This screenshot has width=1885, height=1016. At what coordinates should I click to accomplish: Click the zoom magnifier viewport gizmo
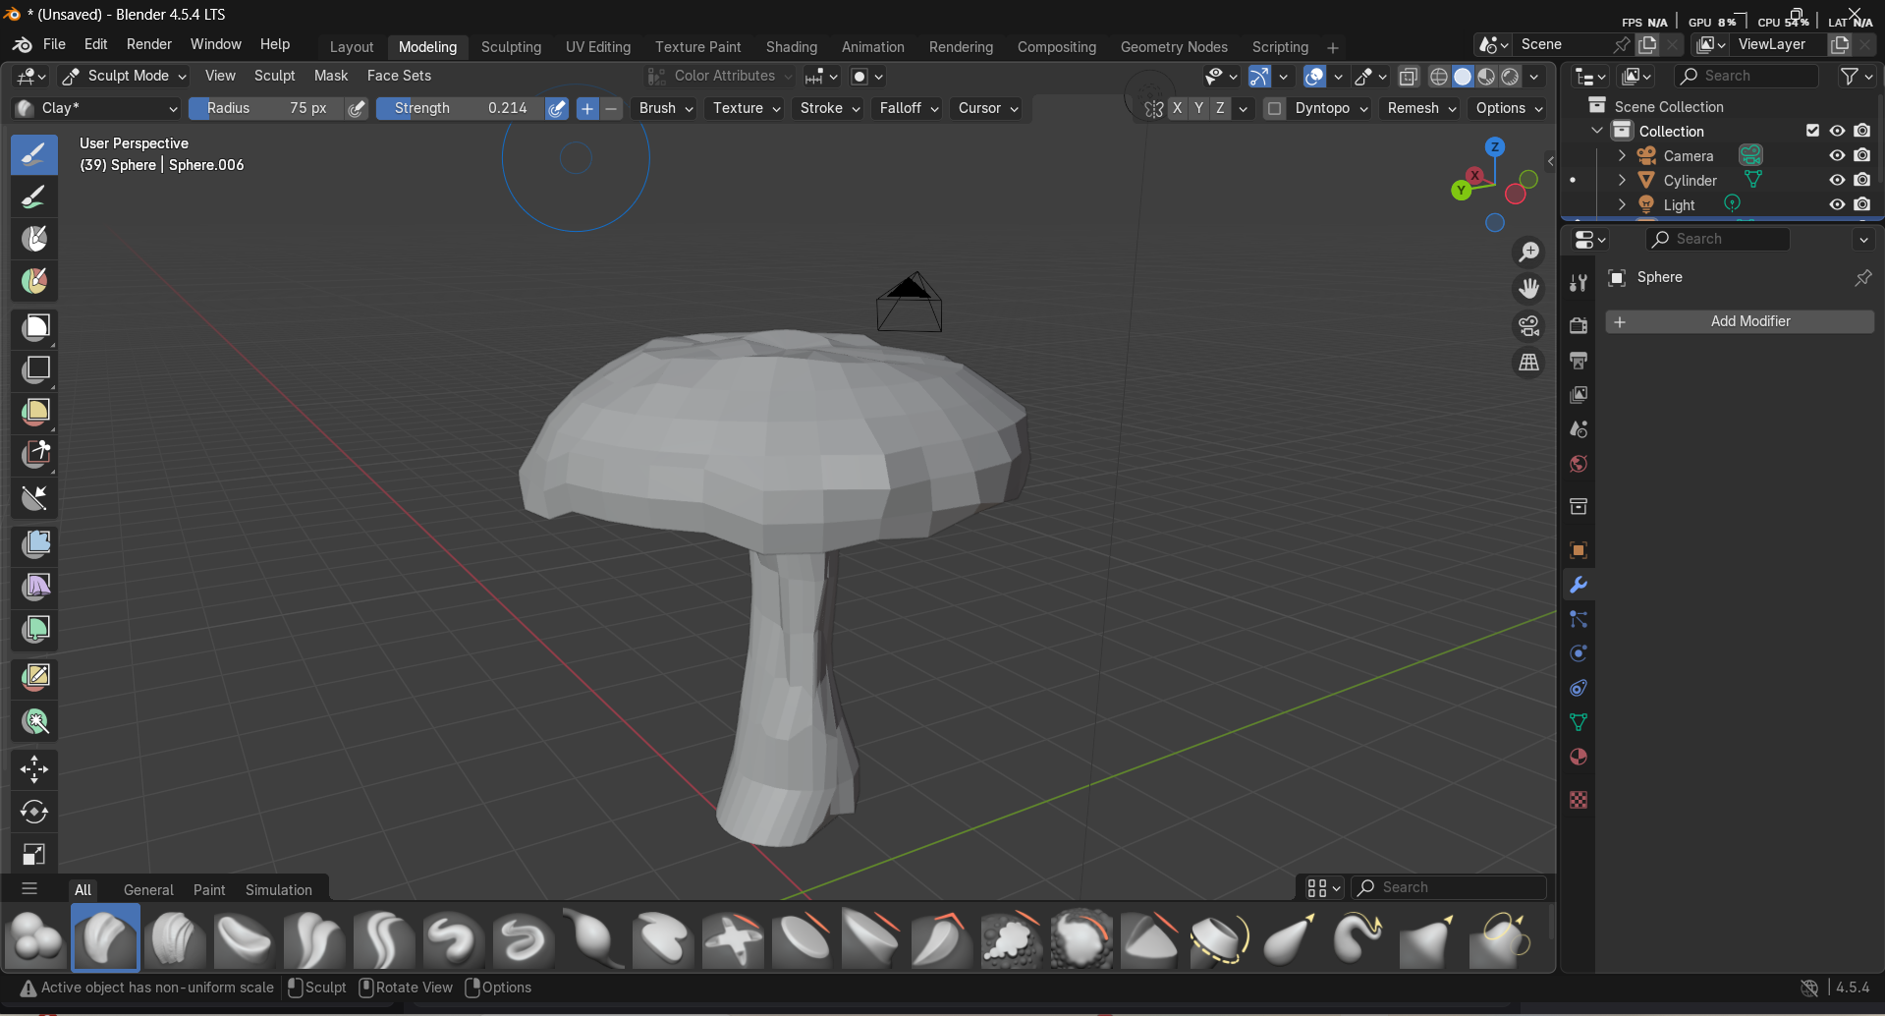tap(1528, 253)
